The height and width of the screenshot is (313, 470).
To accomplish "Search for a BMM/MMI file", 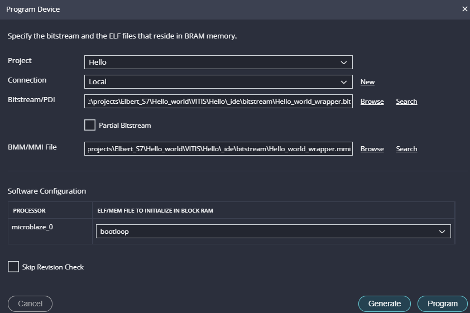I will 406,149.
